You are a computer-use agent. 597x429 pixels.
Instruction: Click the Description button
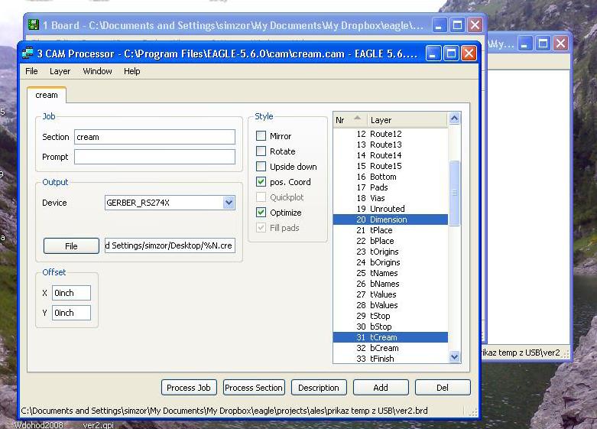319,388
